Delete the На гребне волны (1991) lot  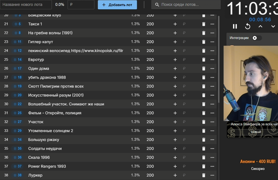point(203,33)
